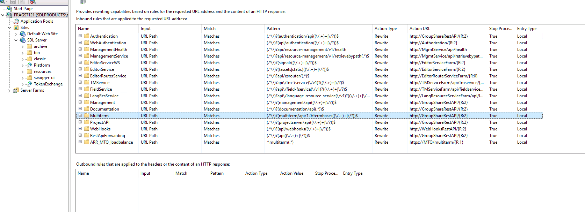
Task: Click the Server Farms icon
Action: pos(16,90)
